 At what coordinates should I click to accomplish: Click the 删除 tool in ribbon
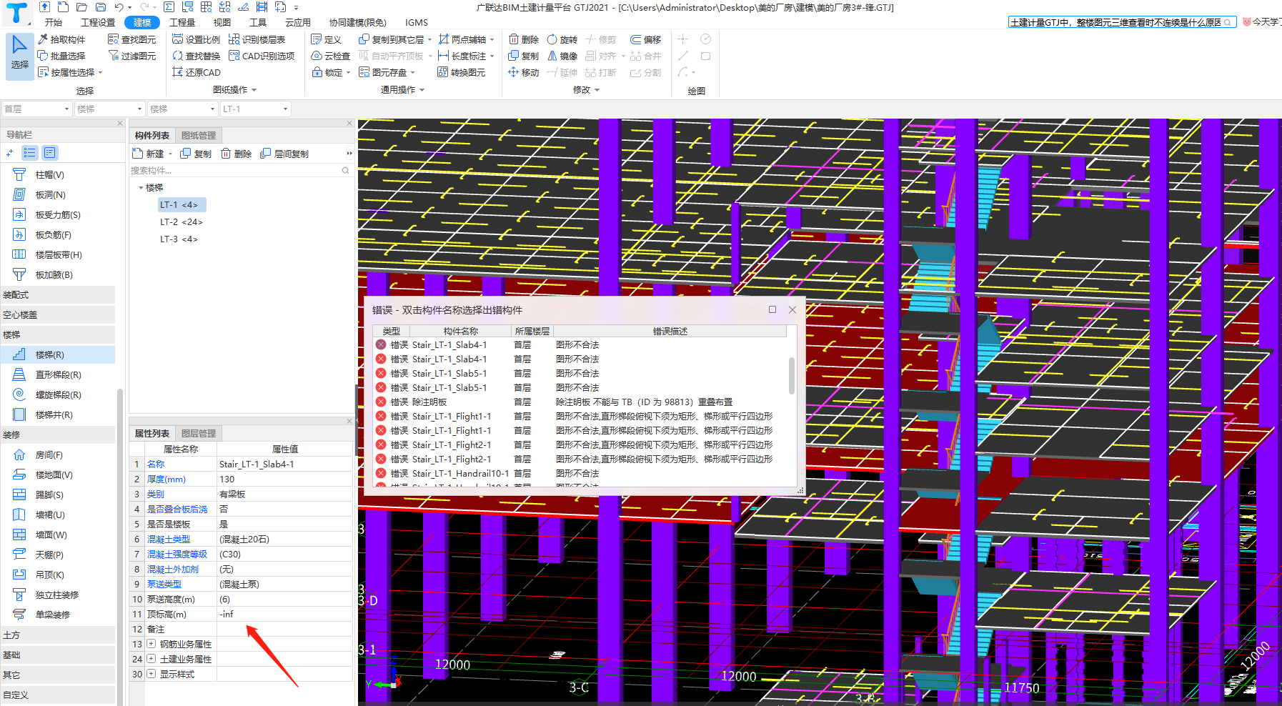524,39
